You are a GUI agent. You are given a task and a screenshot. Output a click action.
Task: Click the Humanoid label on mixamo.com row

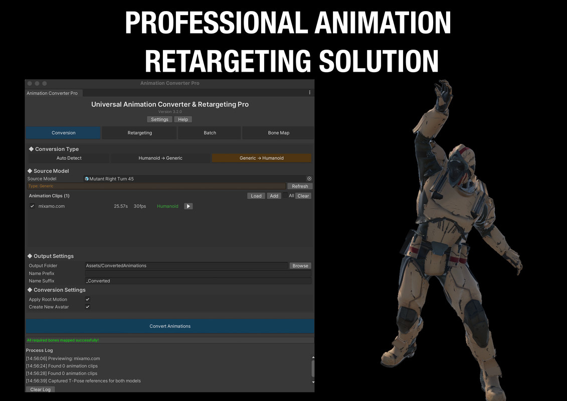click(x=167, y=206)
